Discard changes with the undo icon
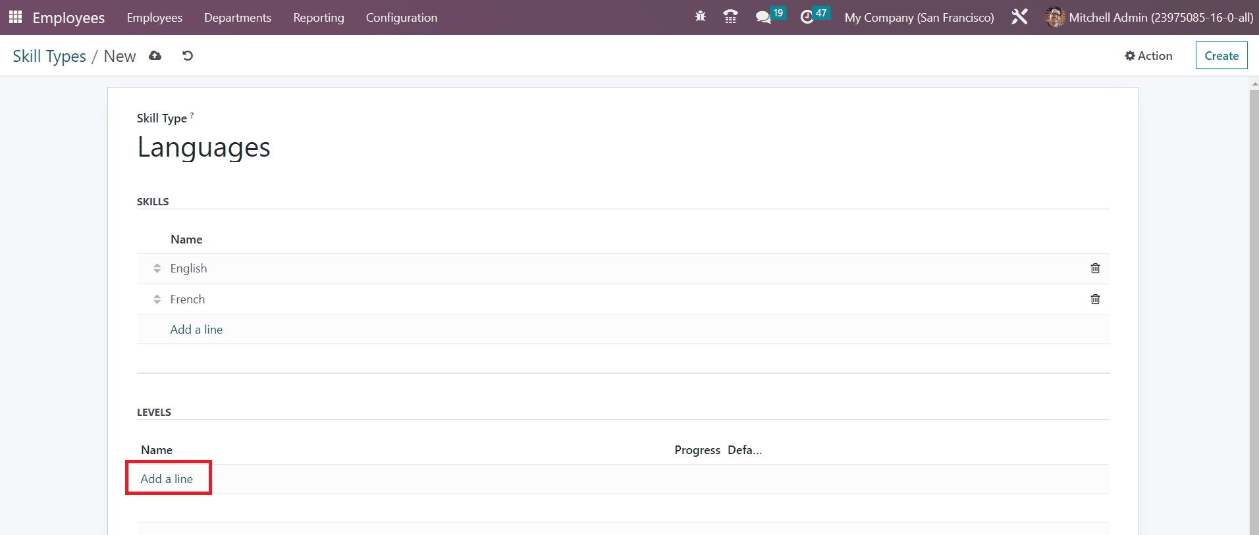The image size is (1259, 535). [188, 56]
